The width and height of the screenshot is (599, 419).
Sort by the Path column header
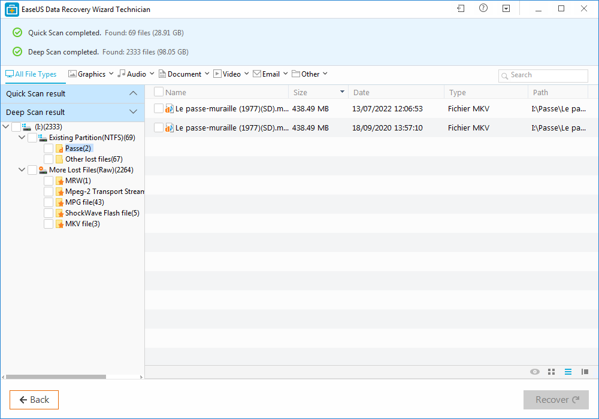(558, 92)
